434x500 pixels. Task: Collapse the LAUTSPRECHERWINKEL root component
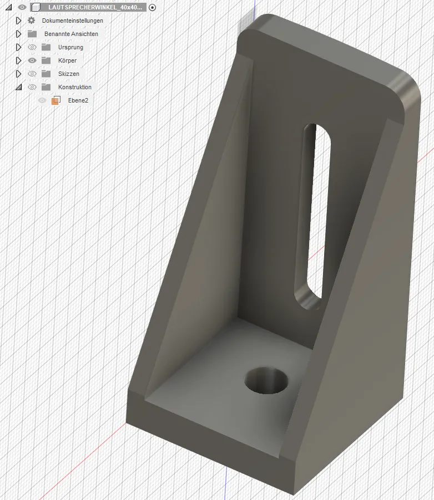(x=9, y=7)
